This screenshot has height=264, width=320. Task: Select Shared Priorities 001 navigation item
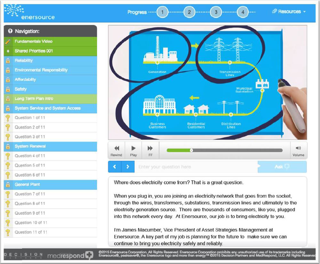coord(51,51)
